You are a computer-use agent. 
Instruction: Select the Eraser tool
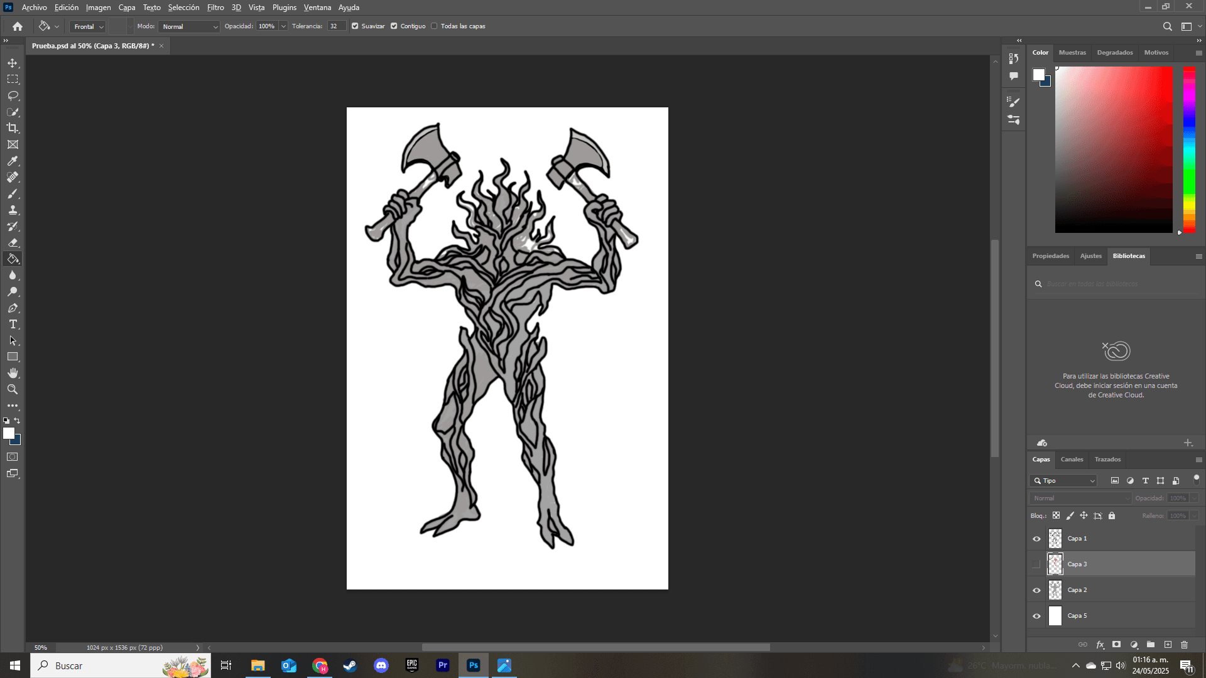[x=13, y=243]
